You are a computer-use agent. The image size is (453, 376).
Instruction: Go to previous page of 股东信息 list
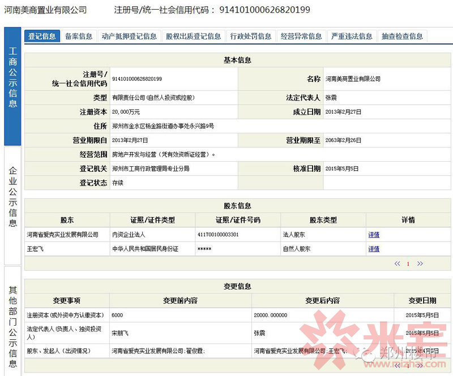(x=398, y=263)
